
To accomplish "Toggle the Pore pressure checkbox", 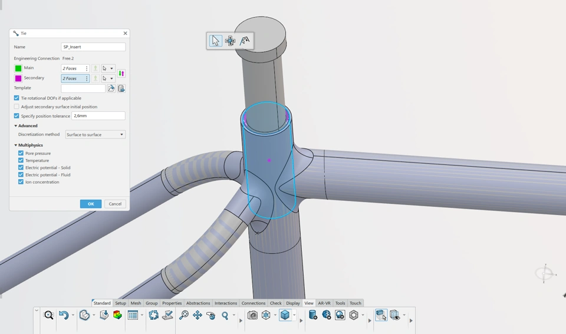I will point(21,153).
